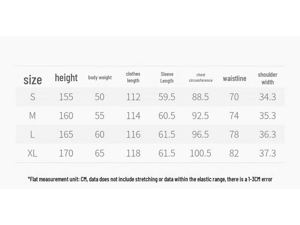Select the XL size row label

[x=32, y=153]
